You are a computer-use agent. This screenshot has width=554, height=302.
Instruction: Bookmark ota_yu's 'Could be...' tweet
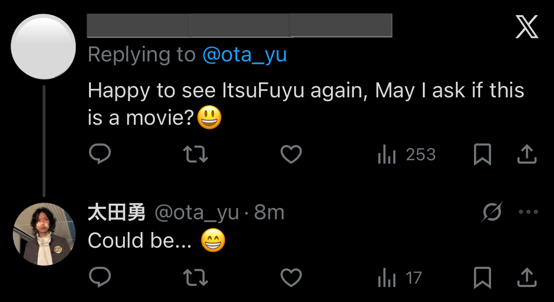click(483, 278)
